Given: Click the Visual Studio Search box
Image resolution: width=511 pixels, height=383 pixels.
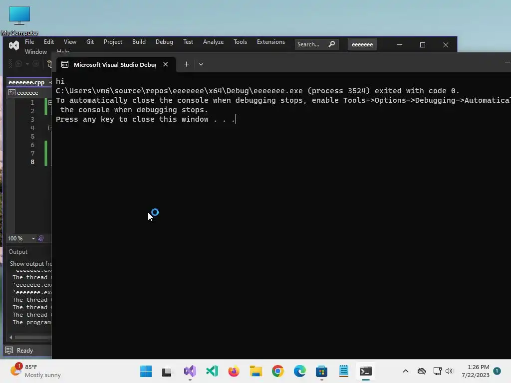Looking at the screenshot, I should coord(316,44).
